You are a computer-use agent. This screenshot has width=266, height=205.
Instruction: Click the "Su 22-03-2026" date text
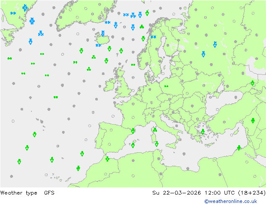[177, 192]
